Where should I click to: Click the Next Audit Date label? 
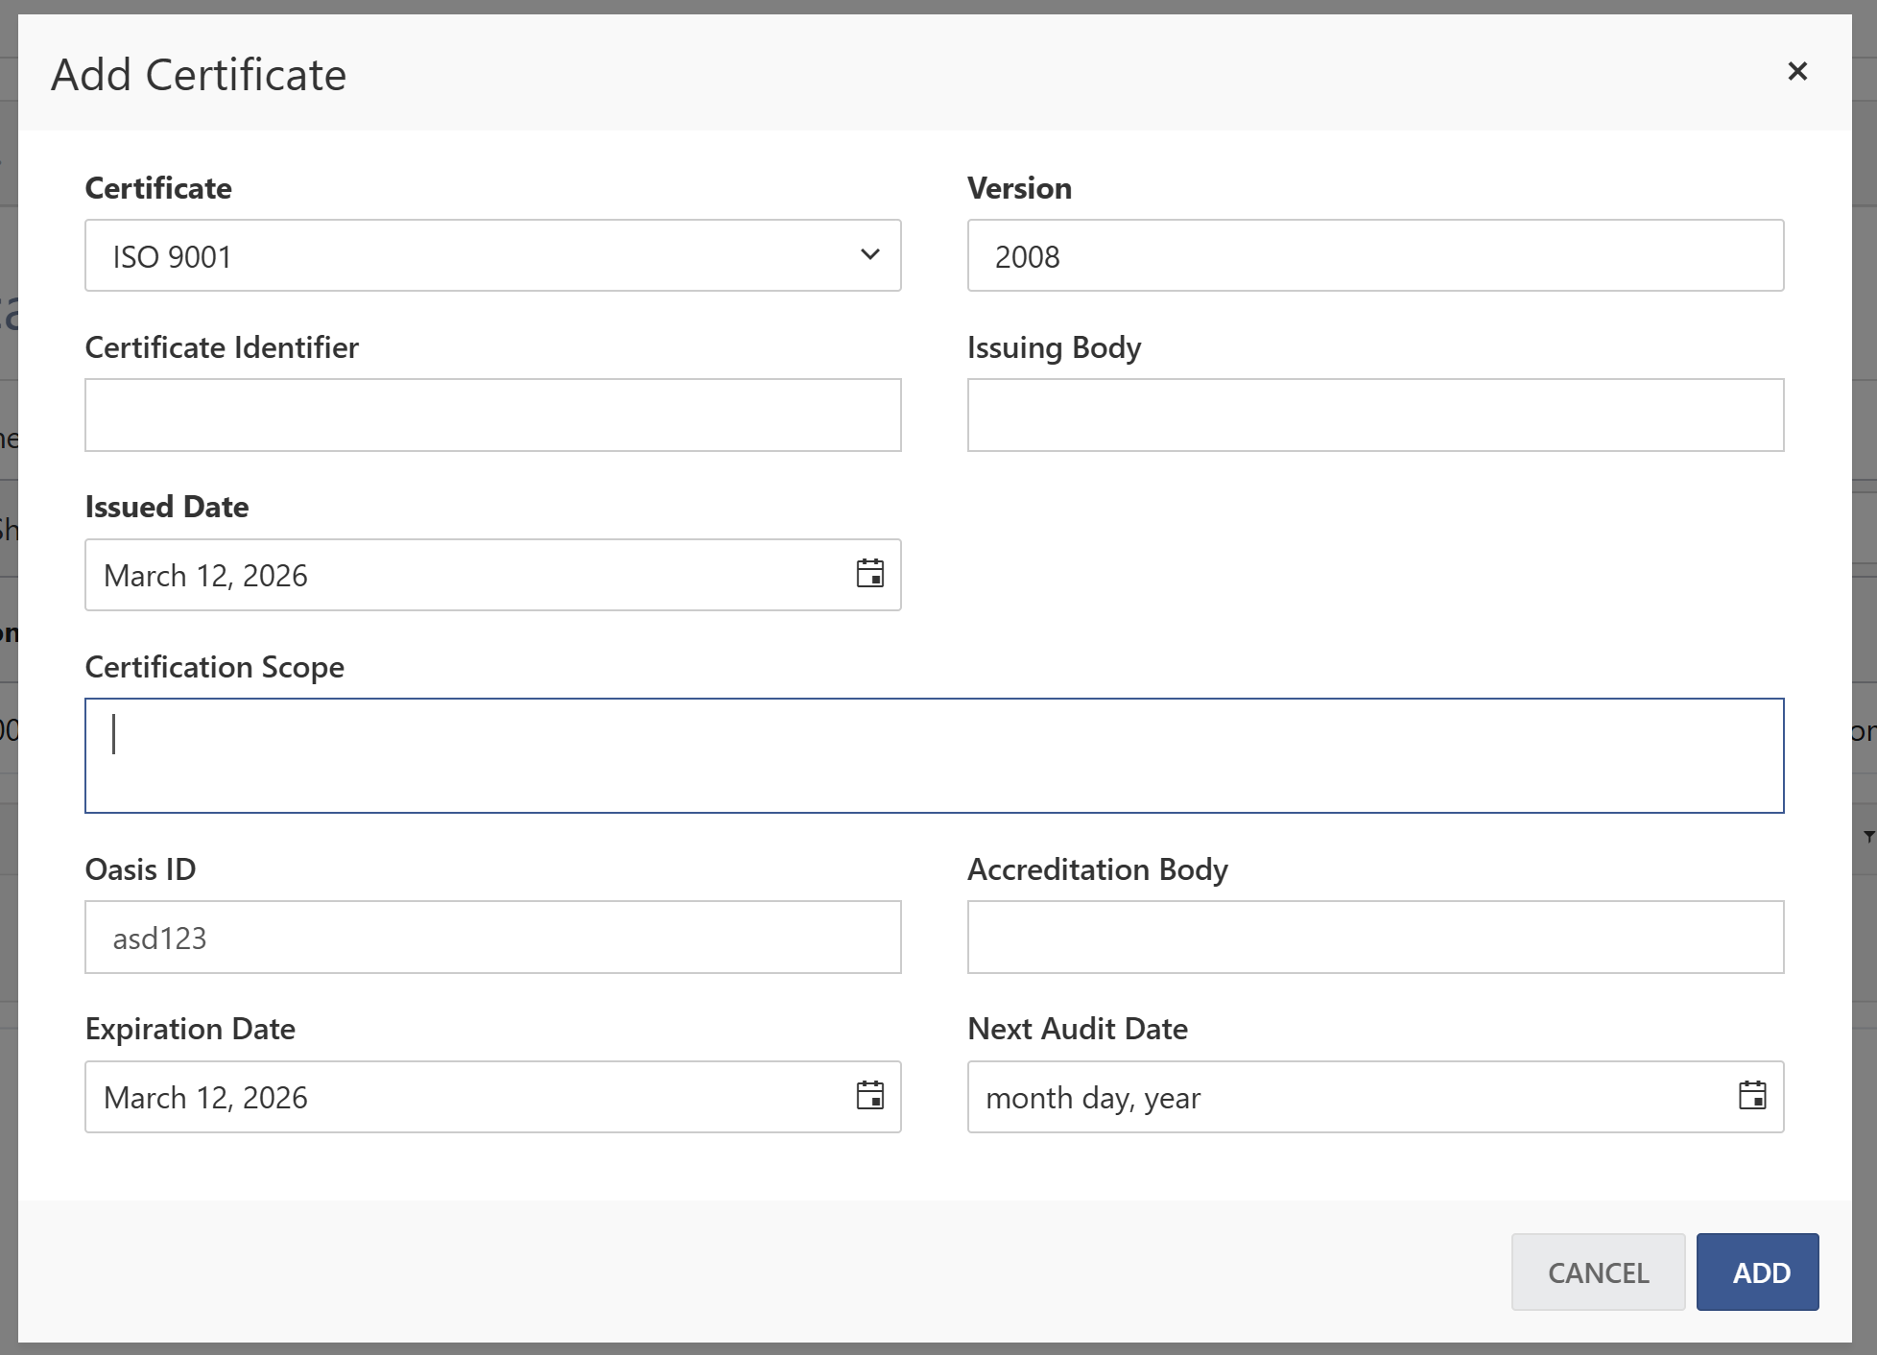pos(1078,1029)
